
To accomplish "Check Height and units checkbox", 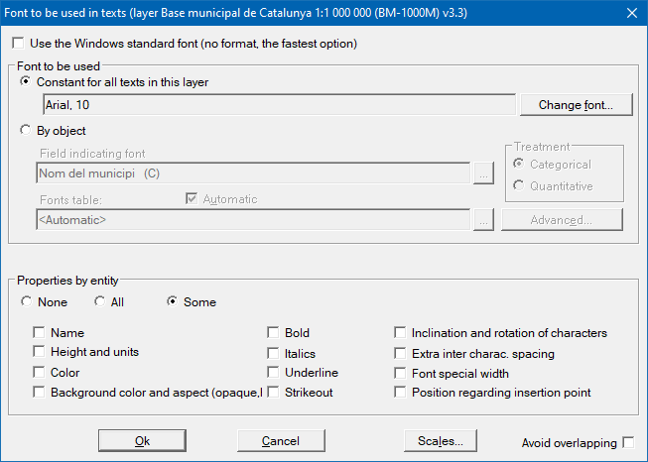I will pos(39,351).
